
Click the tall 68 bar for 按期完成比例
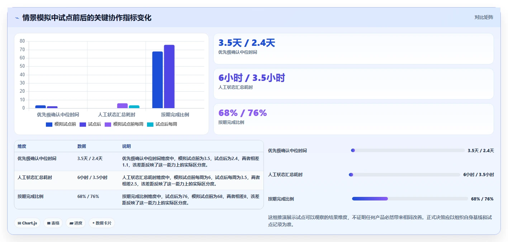[x=157, y=80]
